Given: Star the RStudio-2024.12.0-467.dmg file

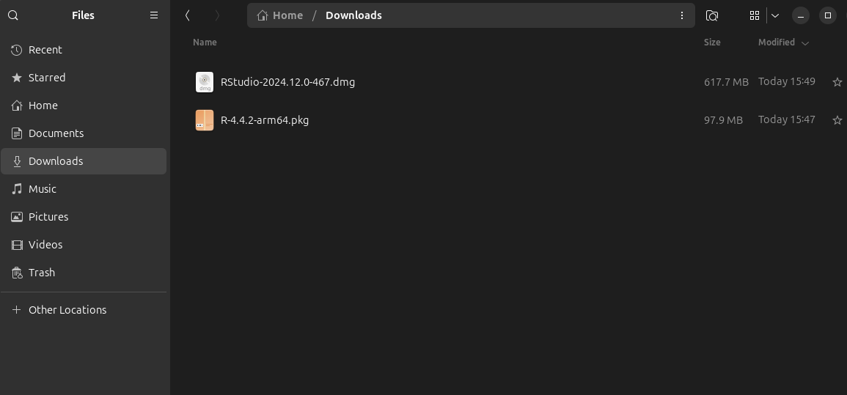Looking at the screenshot, I should tap(837, 82).
